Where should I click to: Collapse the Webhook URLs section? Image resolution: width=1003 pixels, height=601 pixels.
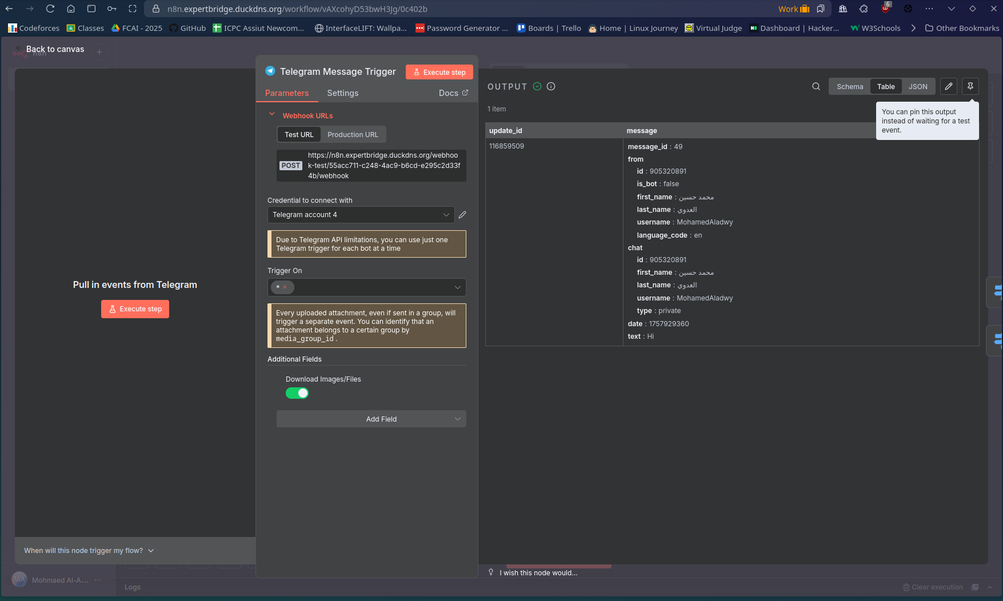(x=272, y=115)
